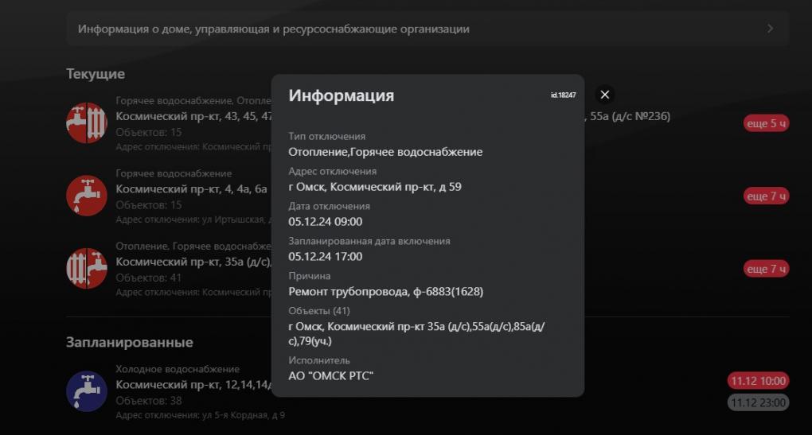Click the radiator and tap icon for Космический 35а
The height and width of the screenshot is (435, 812).
point(87,269)
